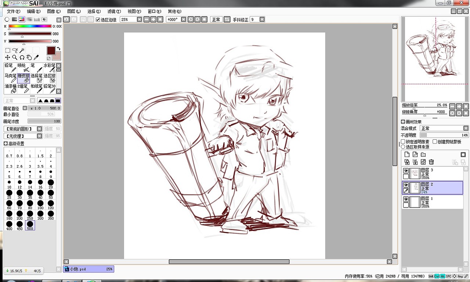Enable 锁定透明像素 checkbox

coord(403,142)
